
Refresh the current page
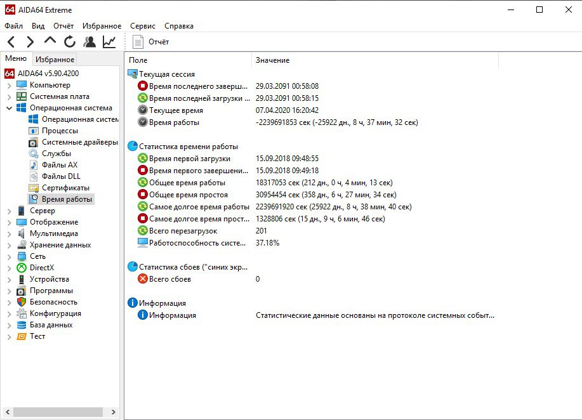70,42
